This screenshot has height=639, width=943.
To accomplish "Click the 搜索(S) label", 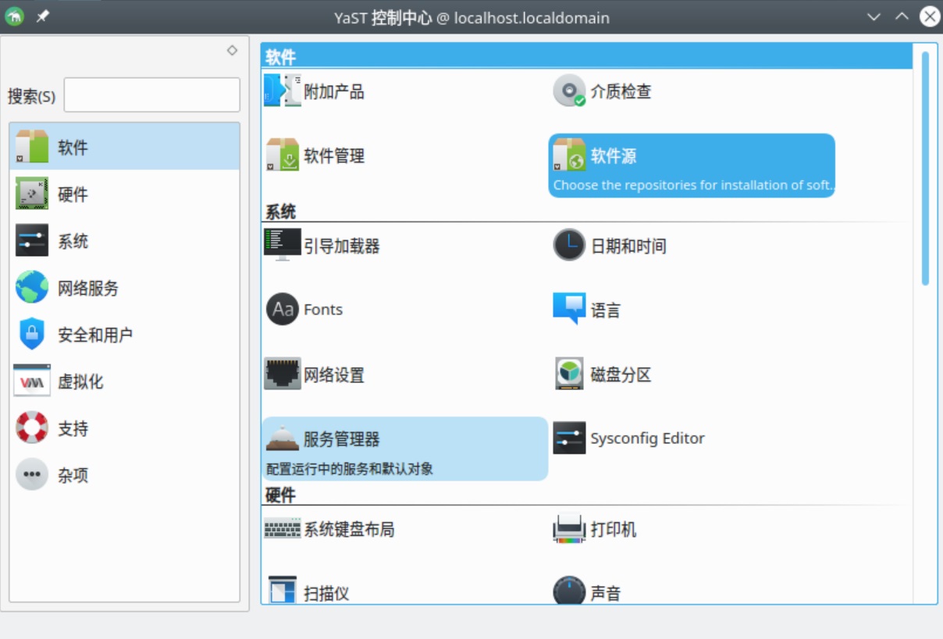I will [31, 96].
